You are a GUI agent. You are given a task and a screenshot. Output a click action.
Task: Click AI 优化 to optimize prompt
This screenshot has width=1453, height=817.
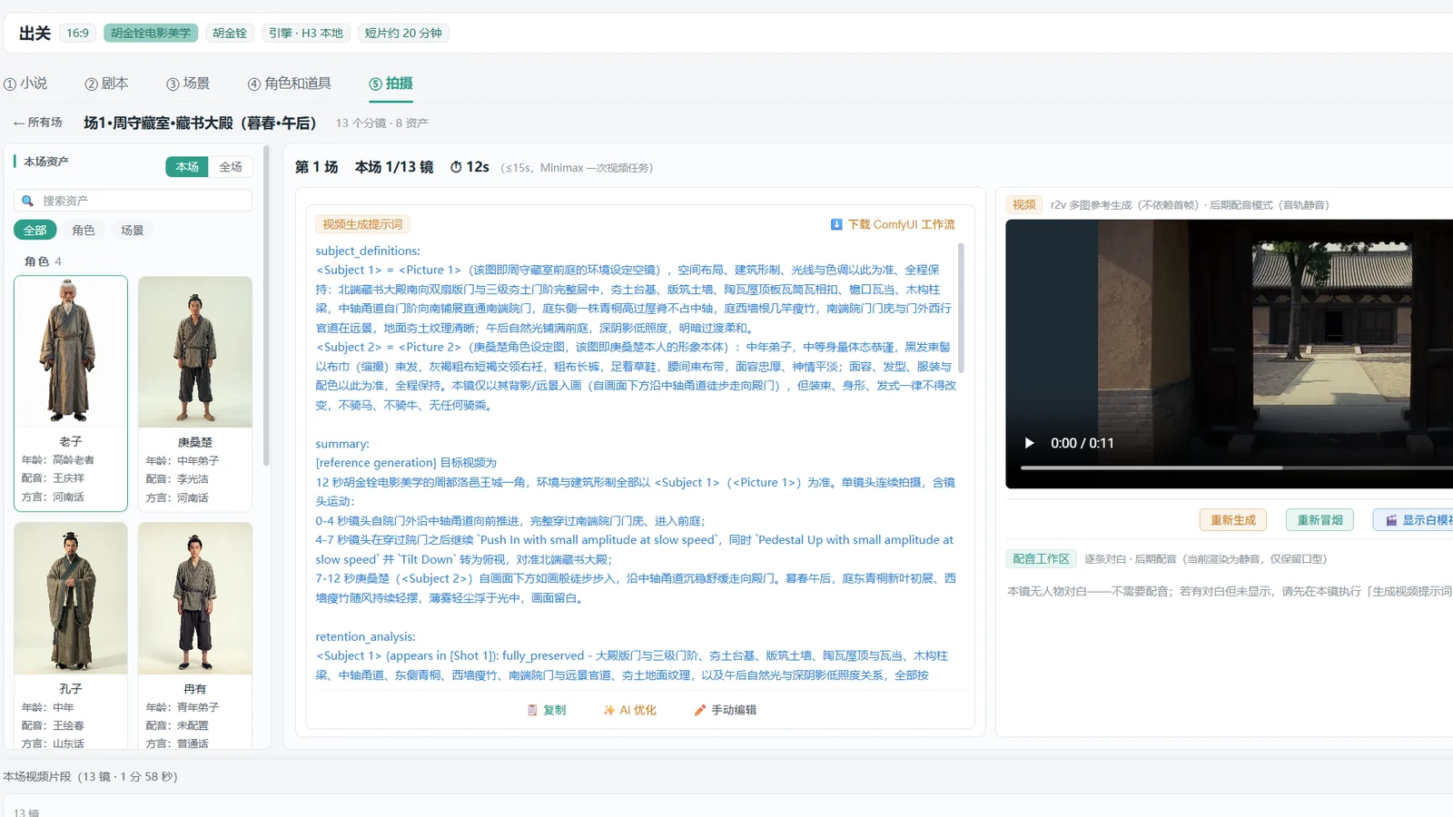[x=629, y=710]
